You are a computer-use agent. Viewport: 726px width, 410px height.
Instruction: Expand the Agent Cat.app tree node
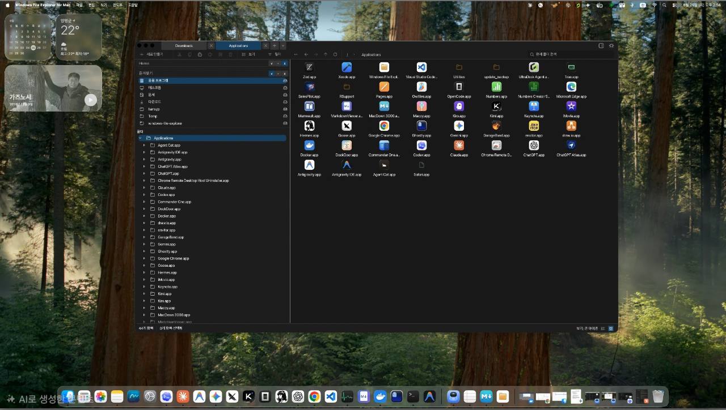pyautogui.click(x=144, y=145)
